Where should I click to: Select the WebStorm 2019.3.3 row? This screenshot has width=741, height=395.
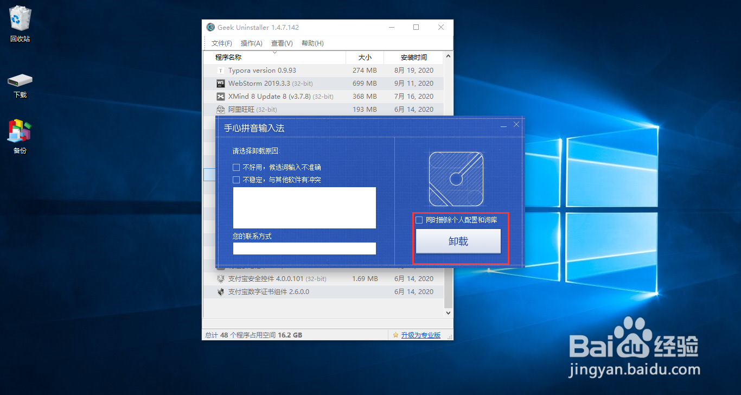tap(323, 84)
